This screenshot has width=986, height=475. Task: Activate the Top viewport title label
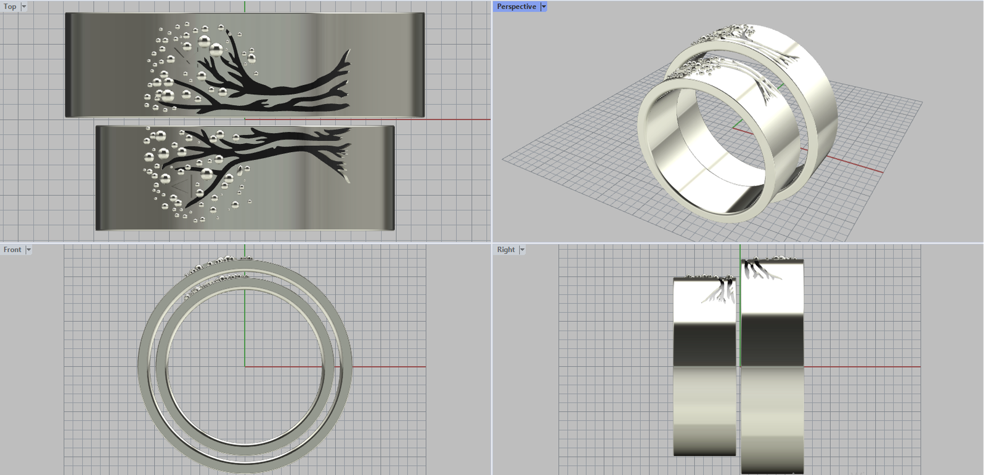(x=10, y=7)
